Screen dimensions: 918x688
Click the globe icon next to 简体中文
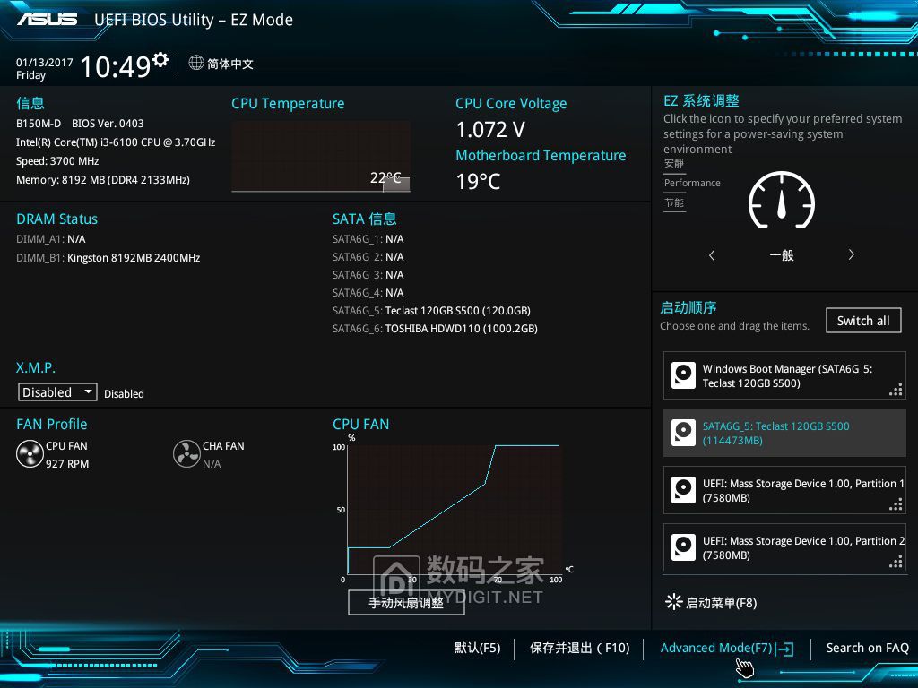(x=195, y=64)
